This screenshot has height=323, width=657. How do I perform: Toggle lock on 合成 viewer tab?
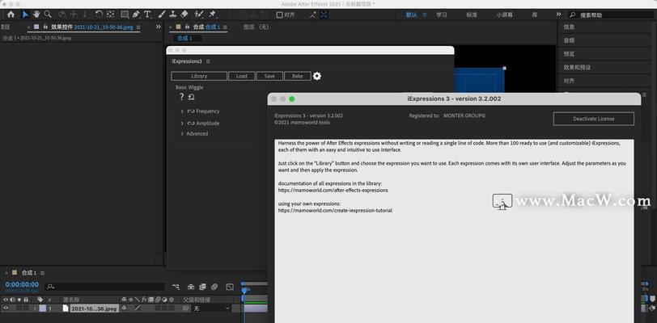(x=187, y=27)
